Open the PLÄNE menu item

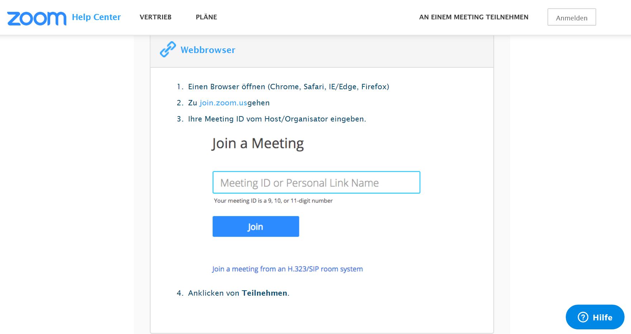coord(206,17)
